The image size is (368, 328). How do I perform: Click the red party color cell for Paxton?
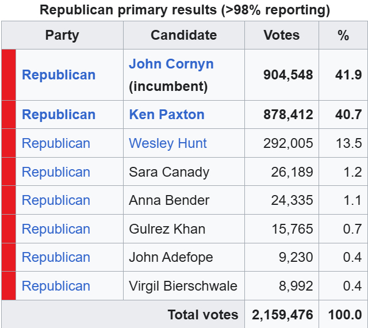click(x=9, y=115)
